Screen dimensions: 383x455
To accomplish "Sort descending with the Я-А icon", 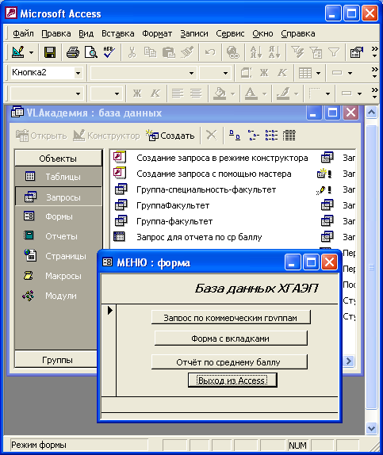I will pyautogui.click(x=274, y=52).
